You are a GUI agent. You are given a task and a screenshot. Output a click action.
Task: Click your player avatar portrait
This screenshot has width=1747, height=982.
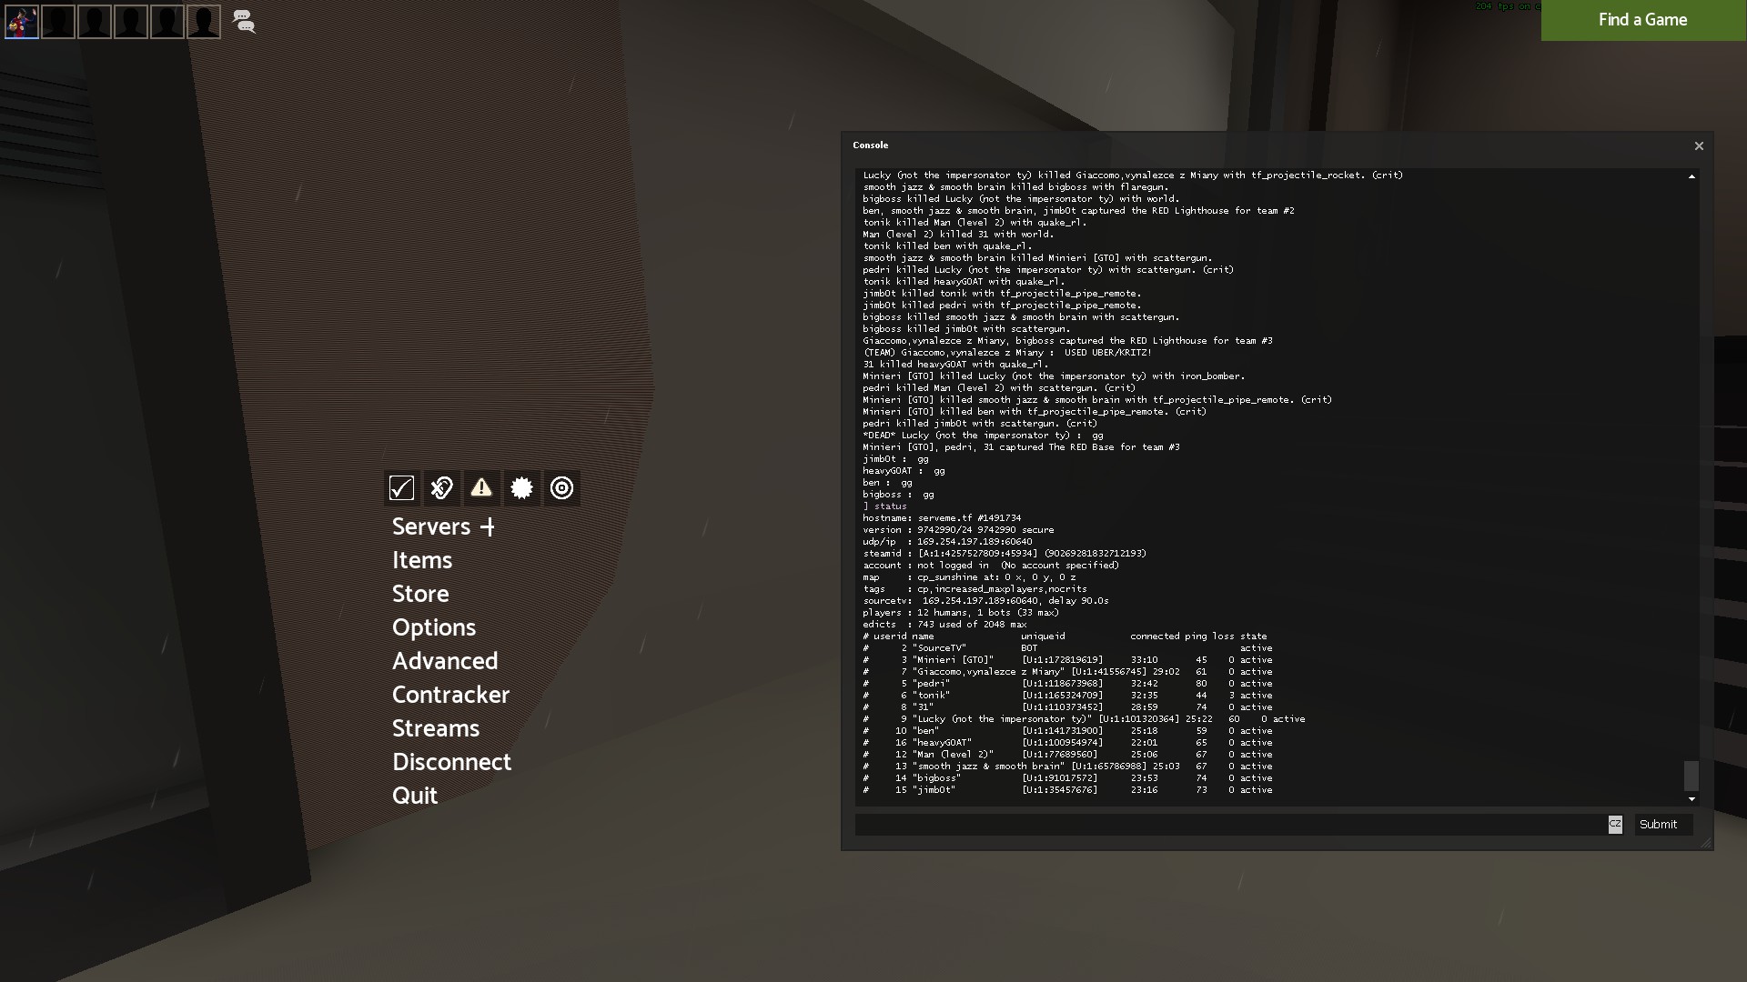pyautogui.click(x=22, y=21)
